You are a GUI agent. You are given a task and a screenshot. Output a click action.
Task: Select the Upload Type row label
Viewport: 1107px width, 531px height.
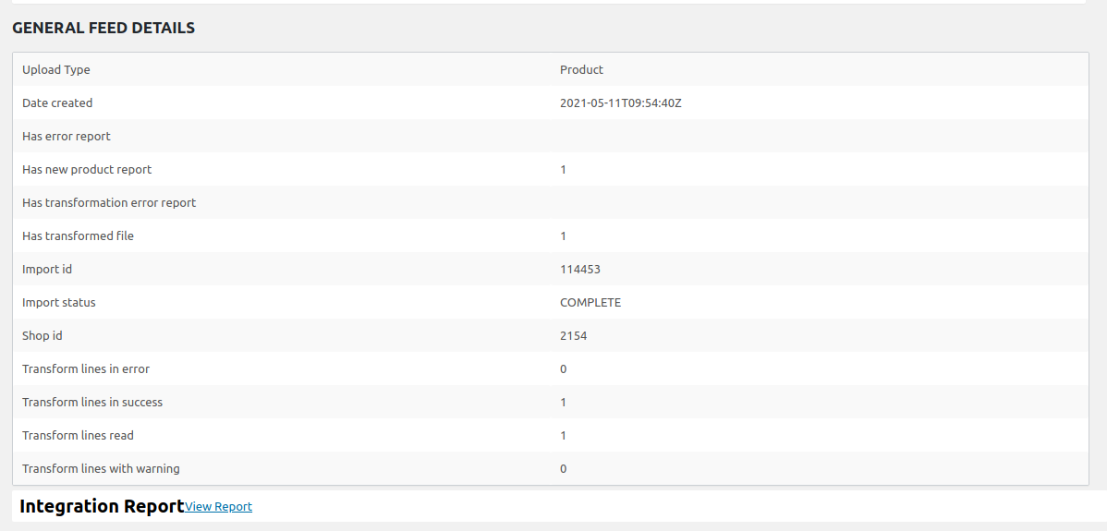(56, 70)
